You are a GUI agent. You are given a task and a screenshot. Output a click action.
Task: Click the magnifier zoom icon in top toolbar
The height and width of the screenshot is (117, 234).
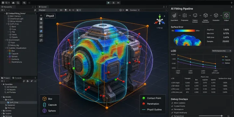[x=24, y=3]
